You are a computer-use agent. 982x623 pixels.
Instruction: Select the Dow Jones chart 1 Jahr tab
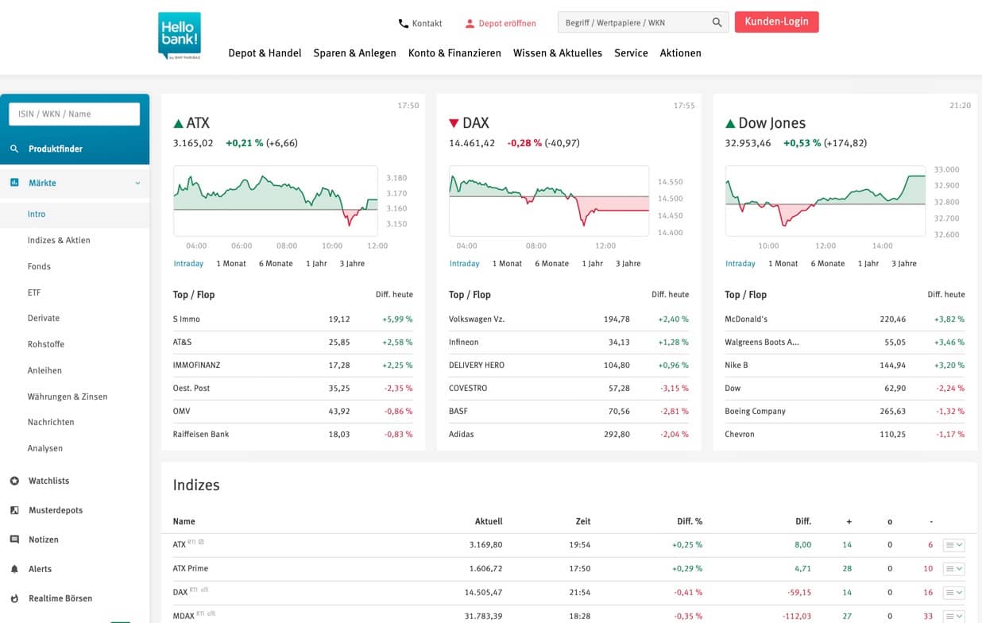868,264
